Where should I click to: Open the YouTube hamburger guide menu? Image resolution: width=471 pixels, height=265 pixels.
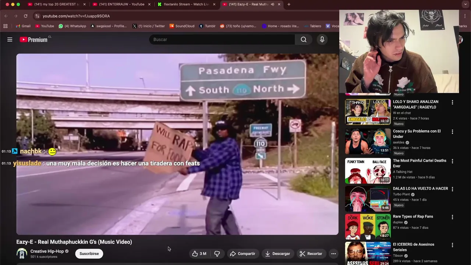10,39
